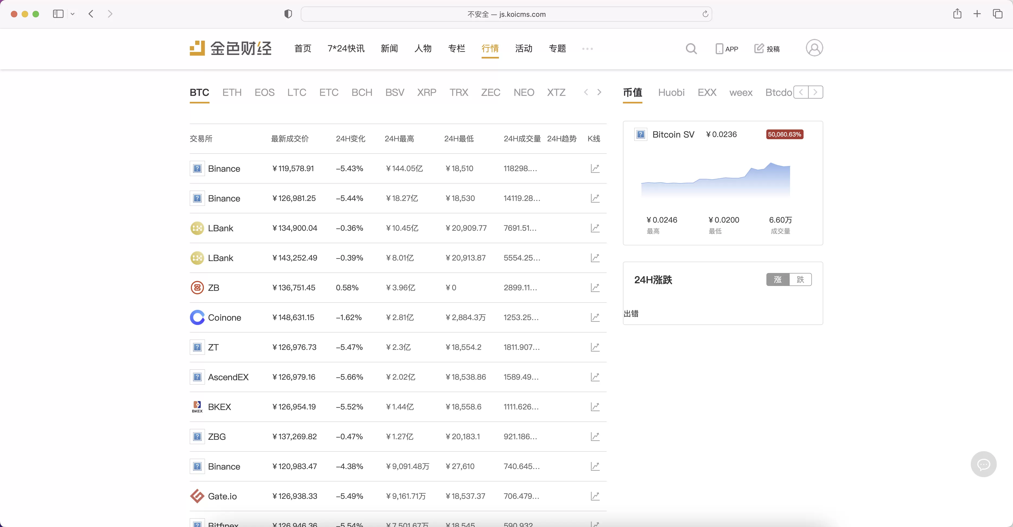Switch to the EOS coin tab
The width and height of the screenshot is (1013, 527).
click(264, 92)
